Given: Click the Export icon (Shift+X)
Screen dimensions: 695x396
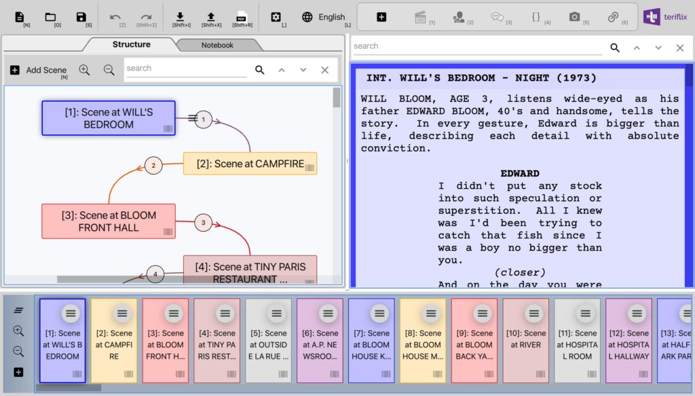Looking at the screenshot, I should coord(211,17).
